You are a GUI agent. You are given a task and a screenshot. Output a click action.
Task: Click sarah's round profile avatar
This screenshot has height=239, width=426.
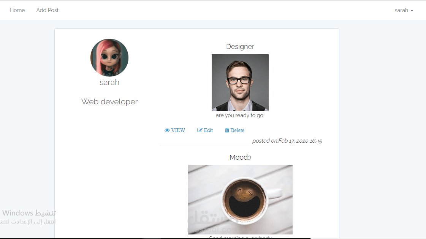coord(109,58)
